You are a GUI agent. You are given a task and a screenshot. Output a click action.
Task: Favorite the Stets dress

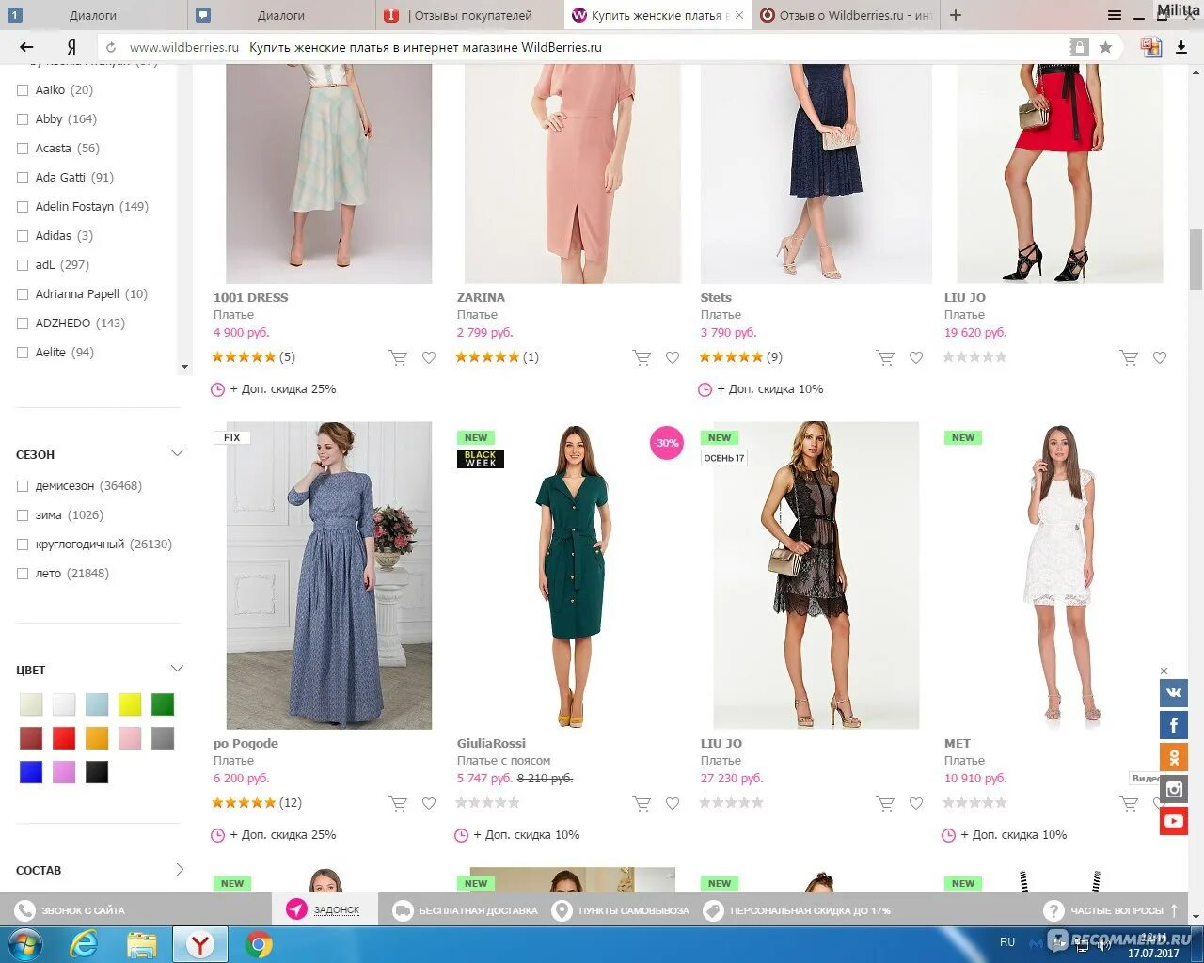[916, 357]
